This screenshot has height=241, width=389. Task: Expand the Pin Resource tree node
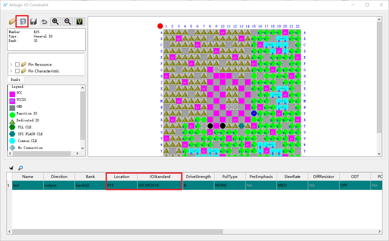click(x=11, y=64)
